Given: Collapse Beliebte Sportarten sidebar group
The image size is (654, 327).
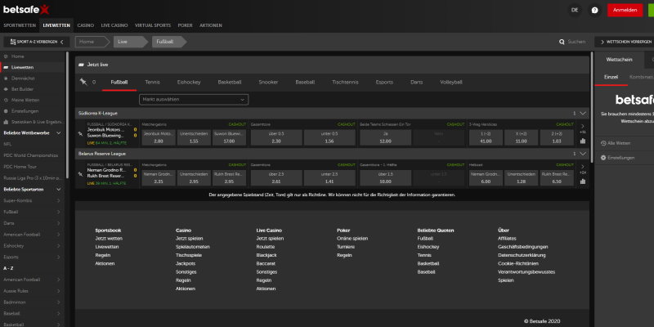Looking at the screenshot, I should (x=58, y=190).
